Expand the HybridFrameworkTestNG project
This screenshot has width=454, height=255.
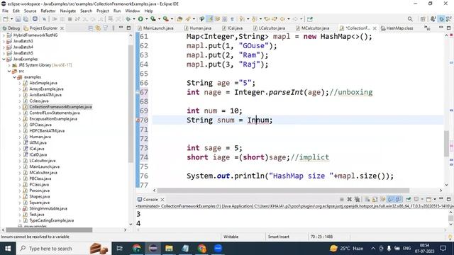[x=4, y=35]
